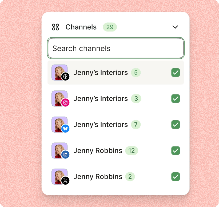Select the Bluesky icon on Jenny's Interiors
Image resolution: width=219 pixels, height=207 pixels.
(65, 129)
